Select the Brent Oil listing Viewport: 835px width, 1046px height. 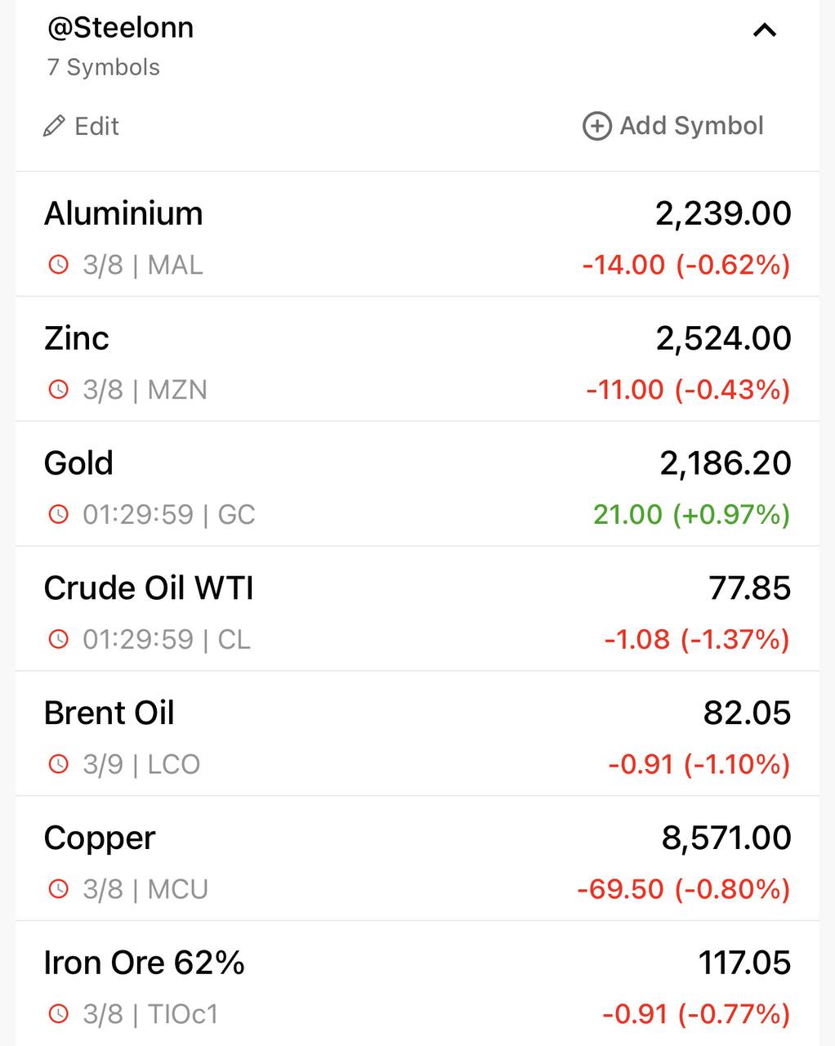(x=417, y=734)
